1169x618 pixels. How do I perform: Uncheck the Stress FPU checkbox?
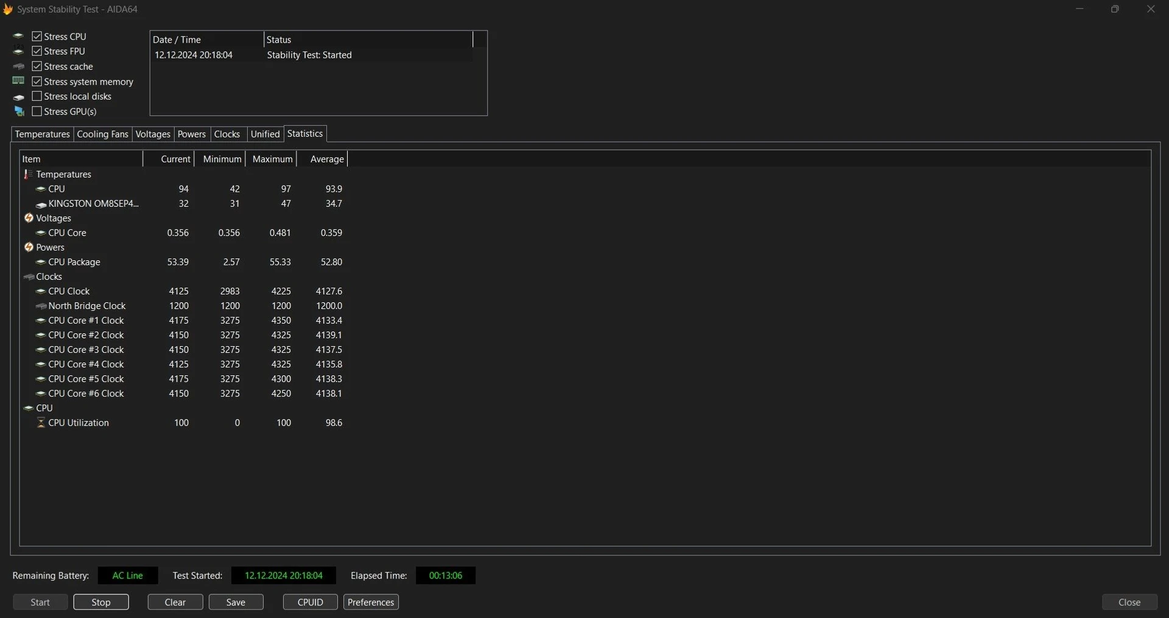pos(37,51)
